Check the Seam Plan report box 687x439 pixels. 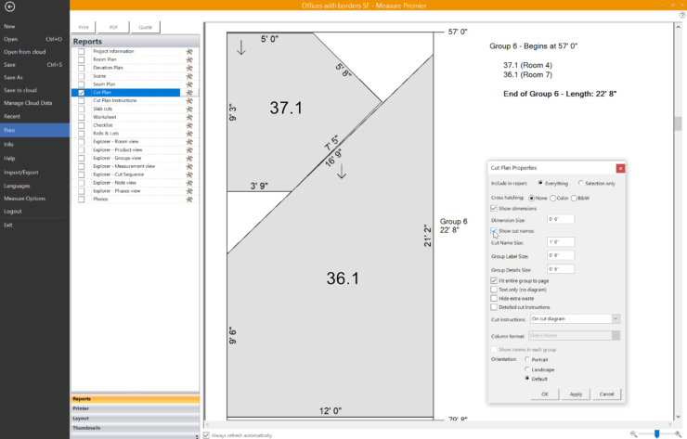tap(81, 84)
